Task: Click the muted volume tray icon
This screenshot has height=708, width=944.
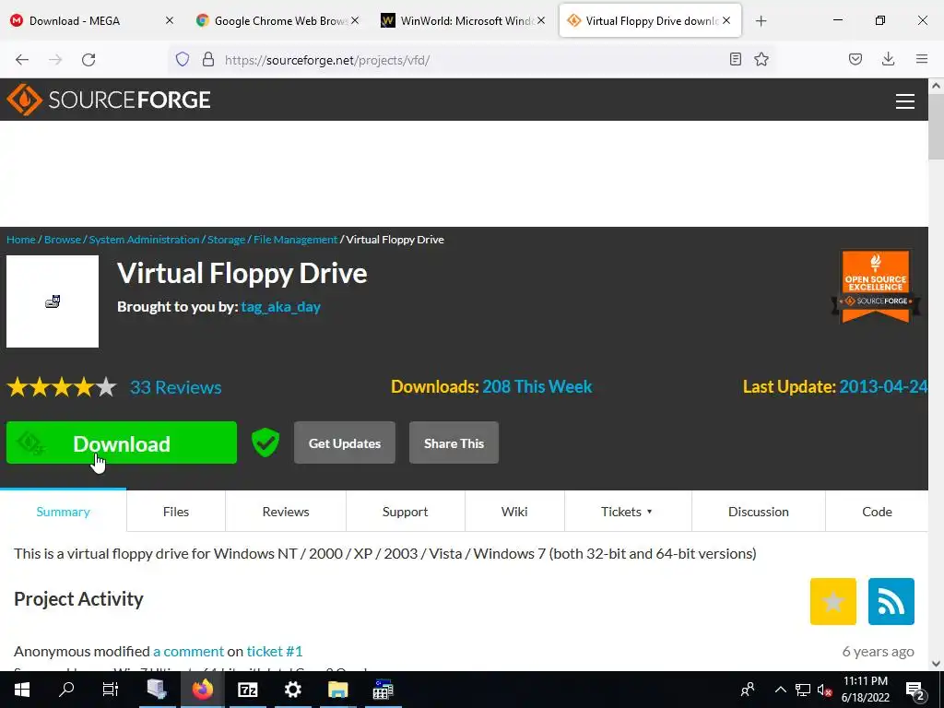Action: (824, 690)
